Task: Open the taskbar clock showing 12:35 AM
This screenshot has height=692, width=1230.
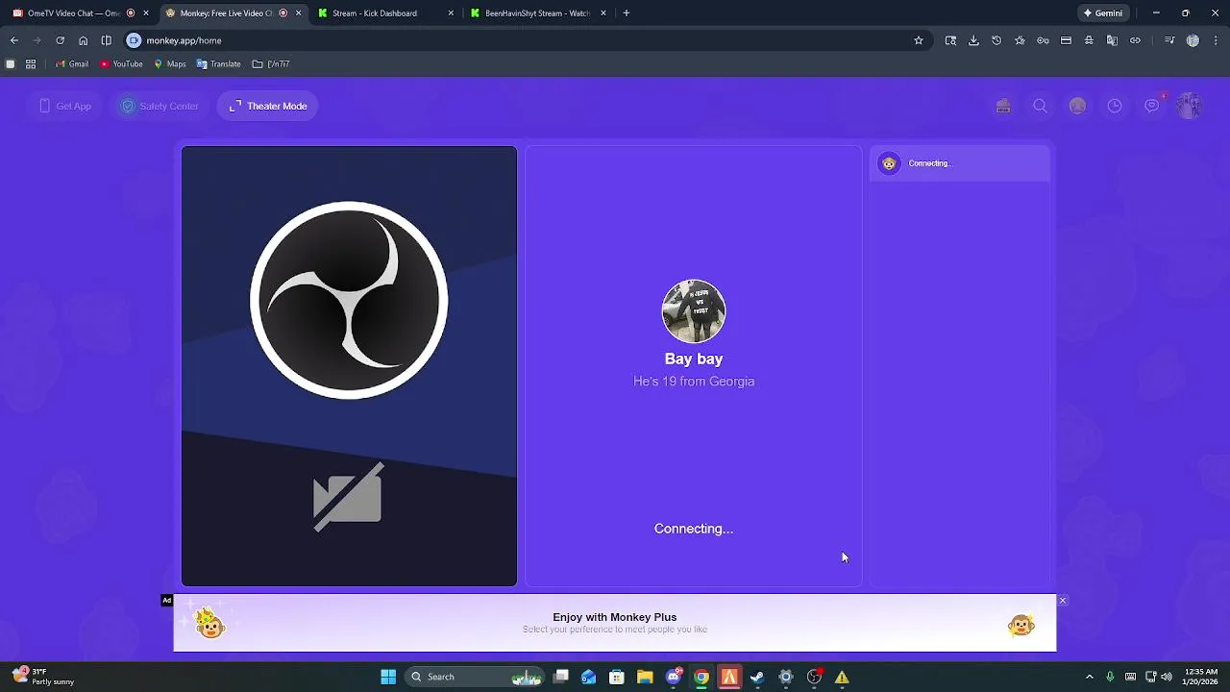Action: (1201, 677)
